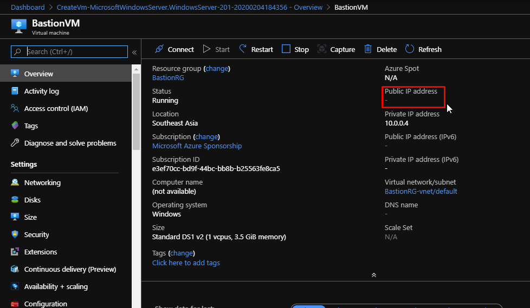Click here to add tags link
Image resolution: width=530 pixels, height=308 pixels.
pyautogui.click(x=186, y=263)
